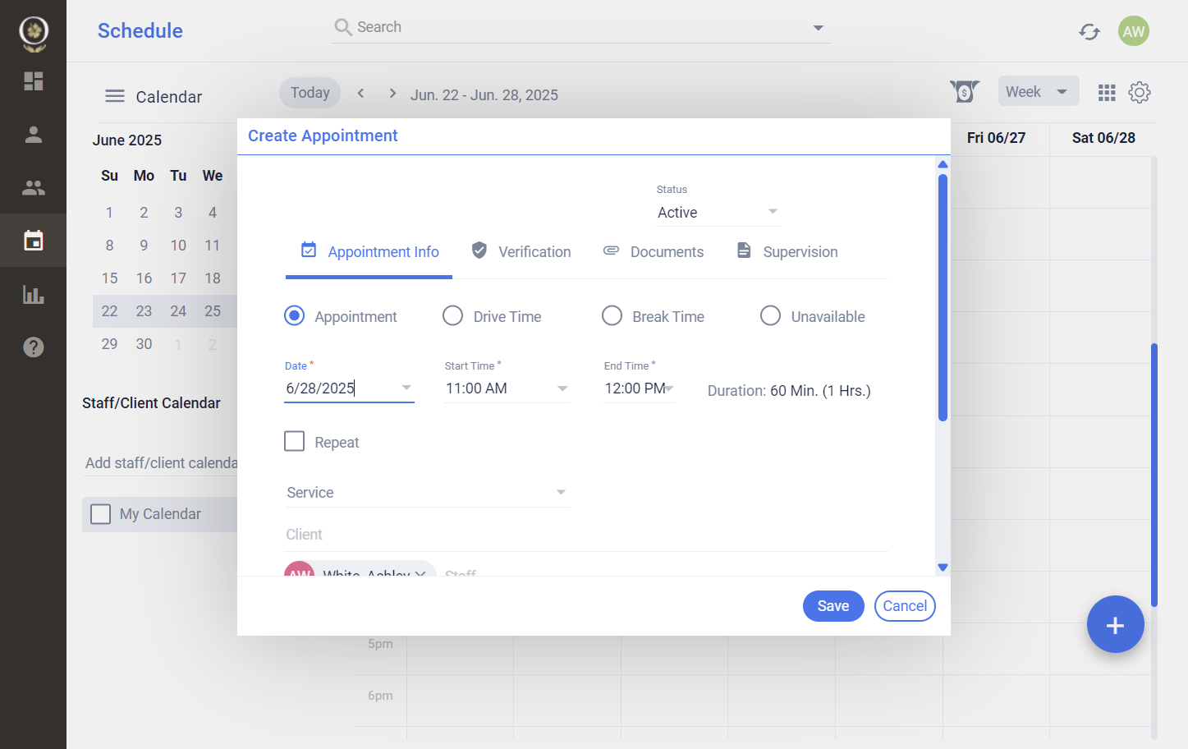The image size is (1188, 749).
Task: Open the calendar schedule sidebar icon
Action: coord(34,241)
